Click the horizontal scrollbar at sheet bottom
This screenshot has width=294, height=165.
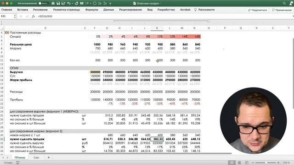tap(130, 154)
